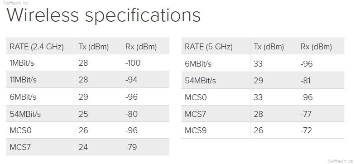Click the -94 Rx value
The image size is (355, 164).
click(x=131, y=80)
